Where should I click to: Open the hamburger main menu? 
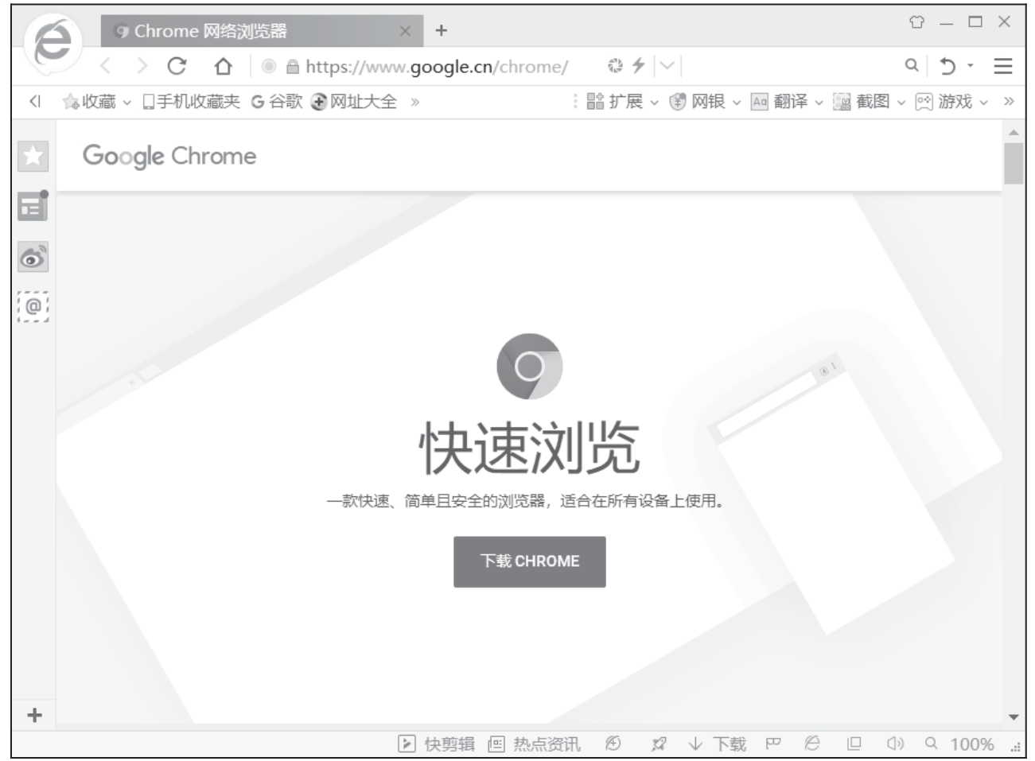pos(1003,66)
